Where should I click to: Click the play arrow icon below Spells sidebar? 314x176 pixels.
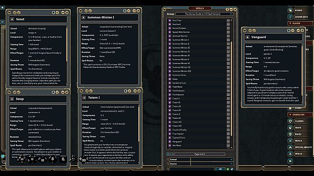point(290,161)
